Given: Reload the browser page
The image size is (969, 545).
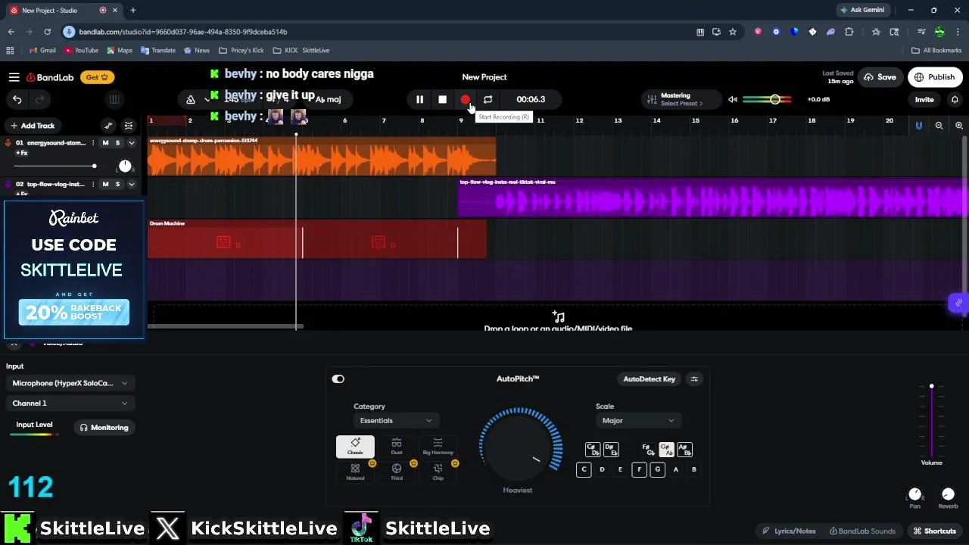Looking at the screenshot, I should point(47,32).
